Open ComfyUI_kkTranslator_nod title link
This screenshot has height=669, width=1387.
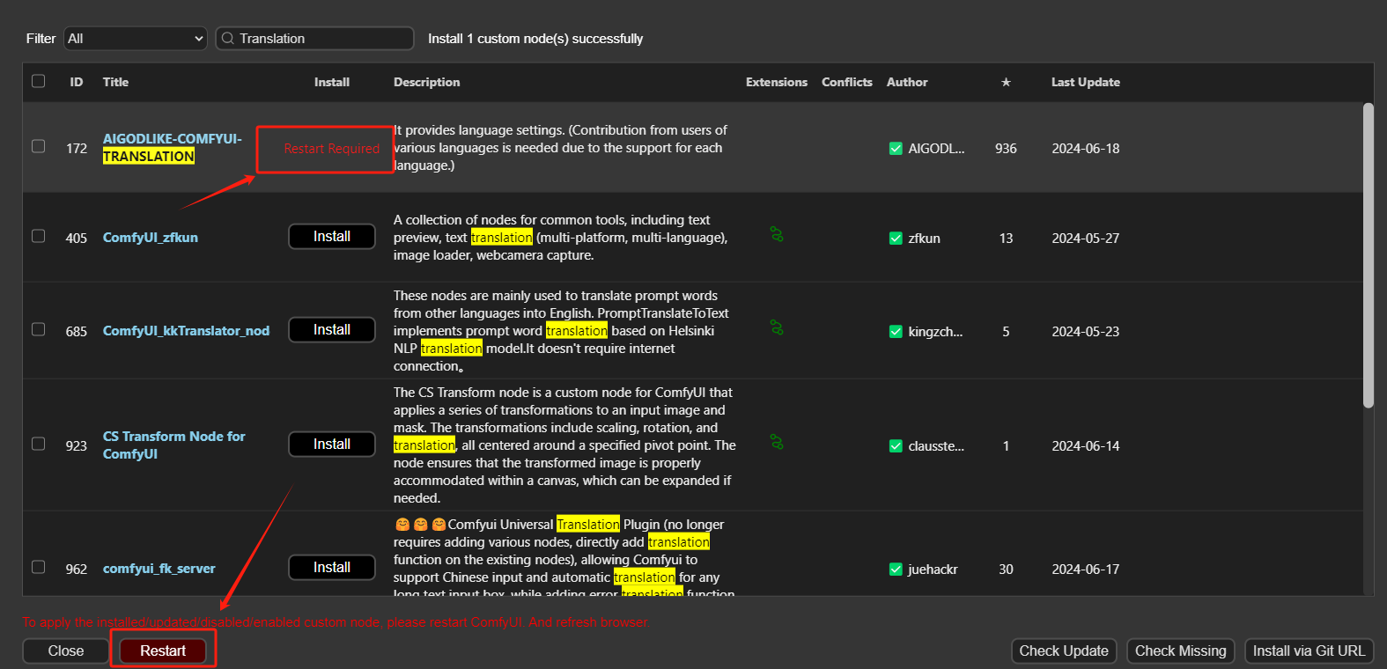[186, 331]
